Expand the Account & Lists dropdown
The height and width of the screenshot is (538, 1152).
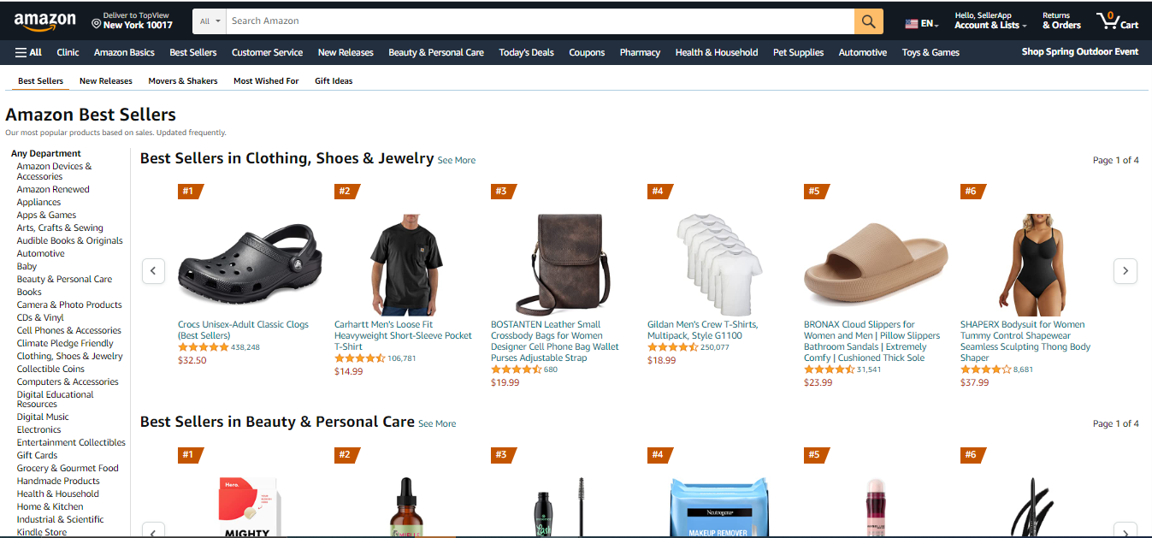(x=990, y=26)
